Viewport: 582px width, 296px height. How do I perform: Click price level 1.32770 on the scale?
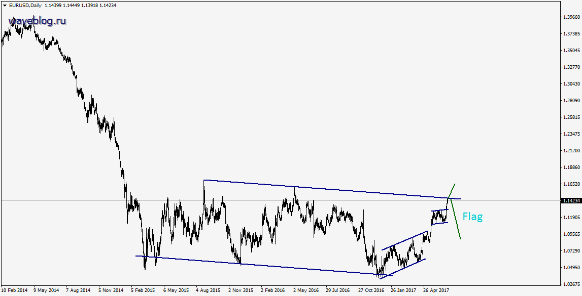coord(571,67)
